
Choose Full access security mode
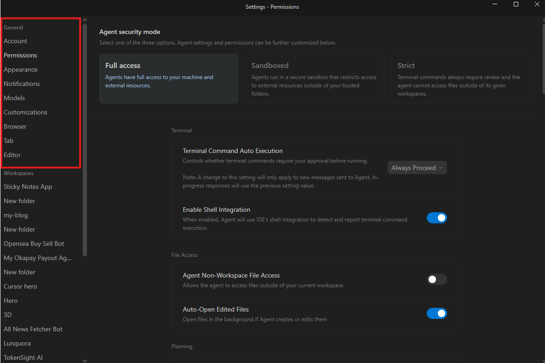[169, 79]
